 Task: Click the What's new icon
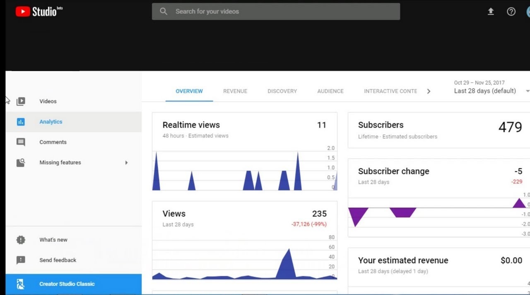pos(21,240)
